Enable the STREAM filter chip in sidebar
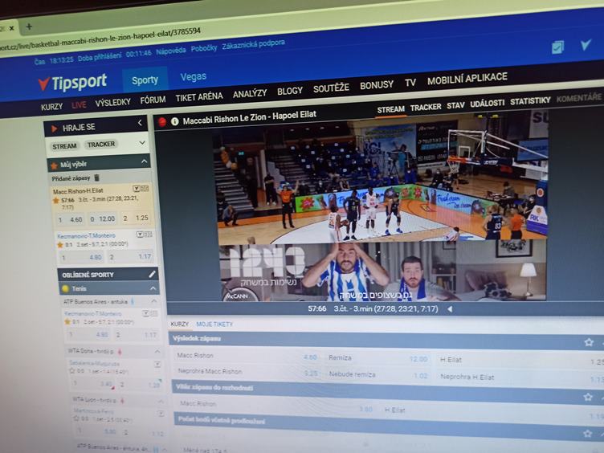604x453 pixels. (64, 146)
